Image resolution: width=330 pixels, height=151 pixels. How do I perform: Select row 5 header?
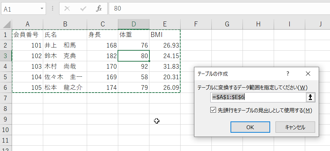point(6,77)
